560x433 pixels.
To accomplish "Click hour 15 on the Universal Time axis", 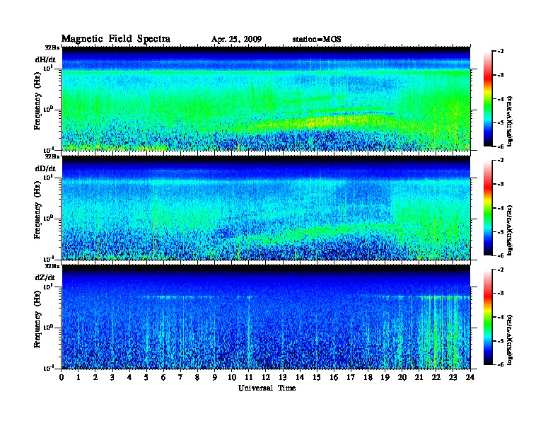I will (x=317, y=378).
